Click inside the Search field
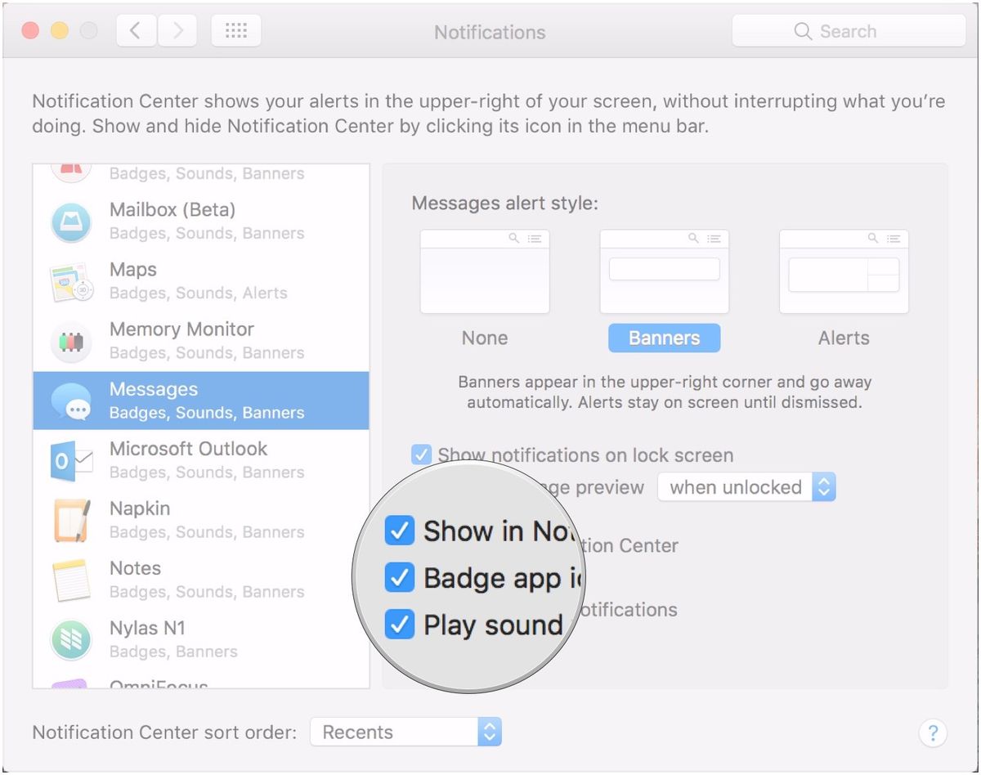The height and width of the screenshot is (775, 981). (848, 30)
